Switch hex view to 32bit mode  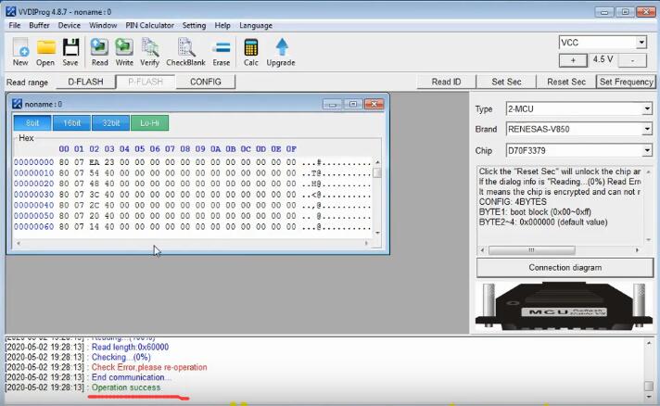tap(110, 123)
